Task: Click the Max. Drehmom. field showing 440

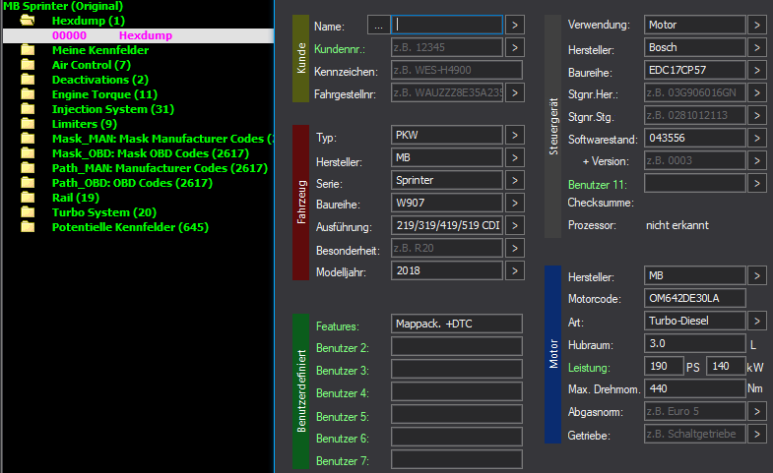Action: [694, 389]
